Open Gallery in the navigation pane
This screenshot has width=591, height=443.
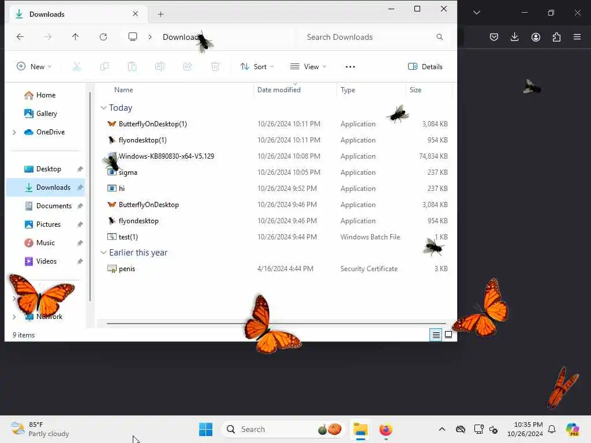41,114
